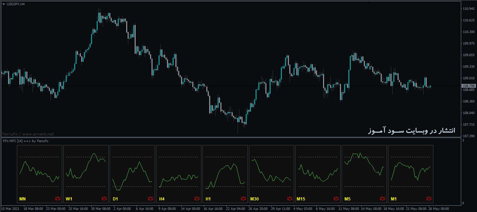Click the M5 panel red alert icon
Image resolution: width=477 pixels, height=212 pixels.
tap(382, 199)
